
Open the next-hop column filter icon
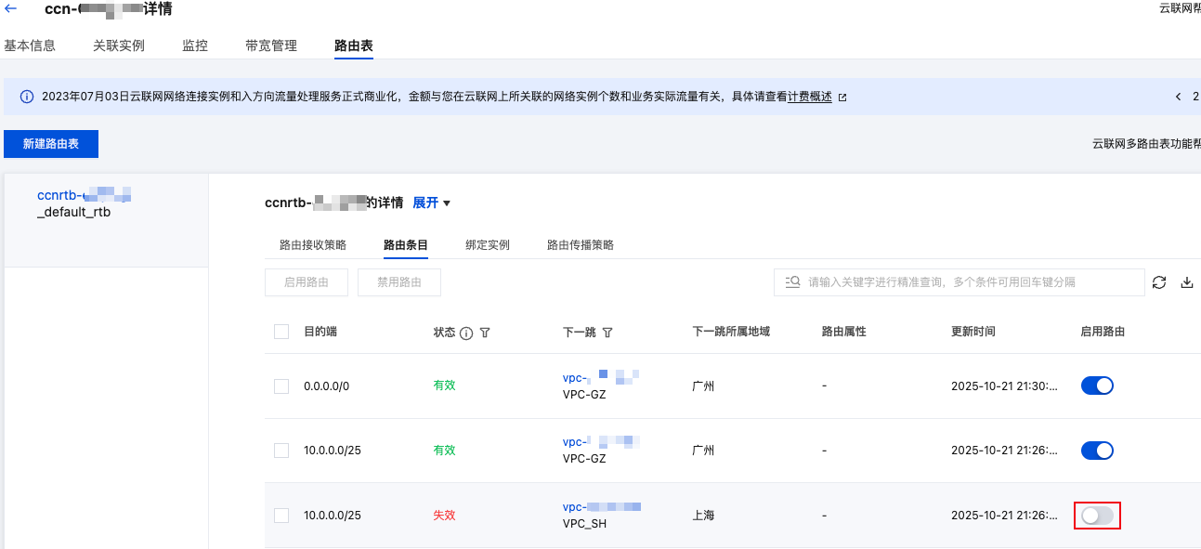tap(607, 333)
